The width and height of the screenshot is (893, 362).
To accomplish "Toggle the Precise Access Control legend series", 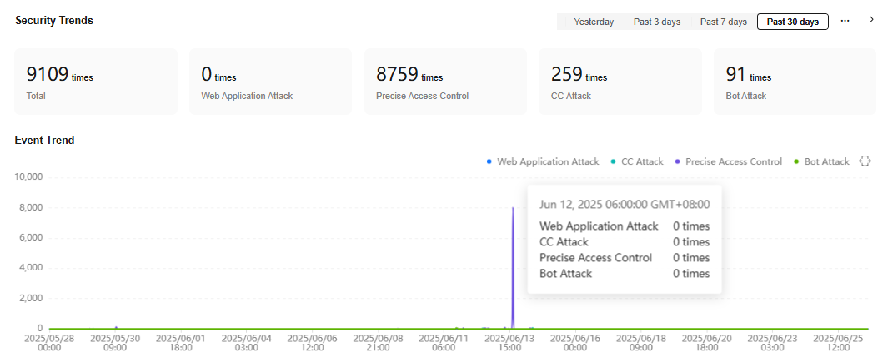I will [728, 161].
